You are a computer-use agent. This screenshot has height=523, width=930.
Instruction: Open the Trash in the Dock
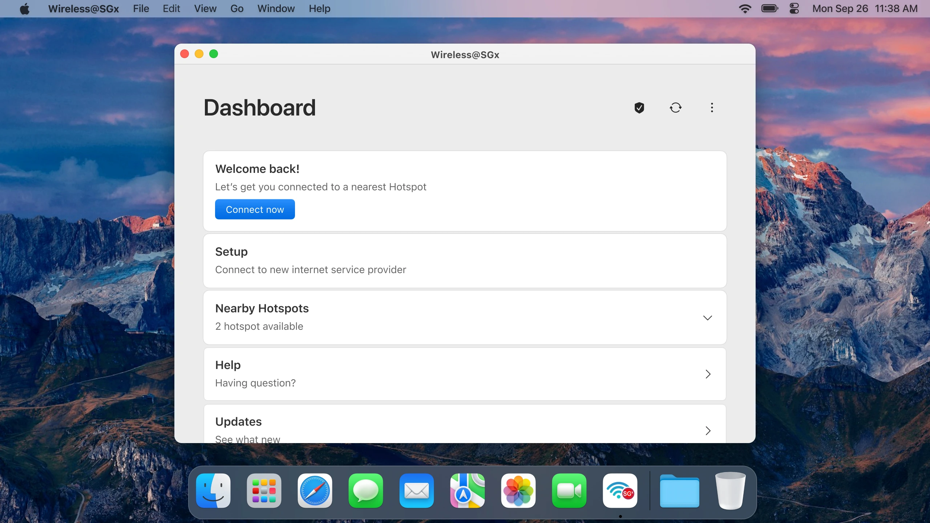[x=730, y=491]
